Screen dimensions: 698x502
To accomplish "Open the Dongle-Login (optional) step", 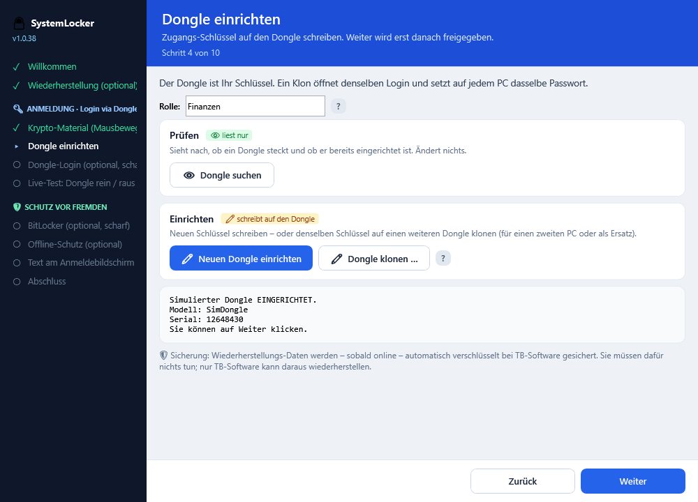I will tap(82, 165).
